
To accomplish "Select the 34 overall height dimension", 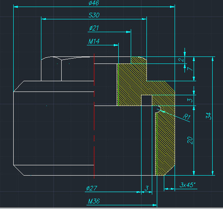I will [209, 116].
